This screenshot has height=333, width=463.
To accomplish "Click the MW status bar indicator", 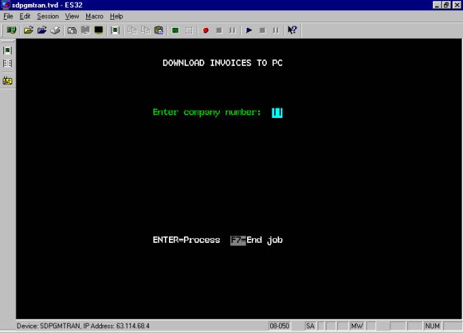I will (356, 326).
